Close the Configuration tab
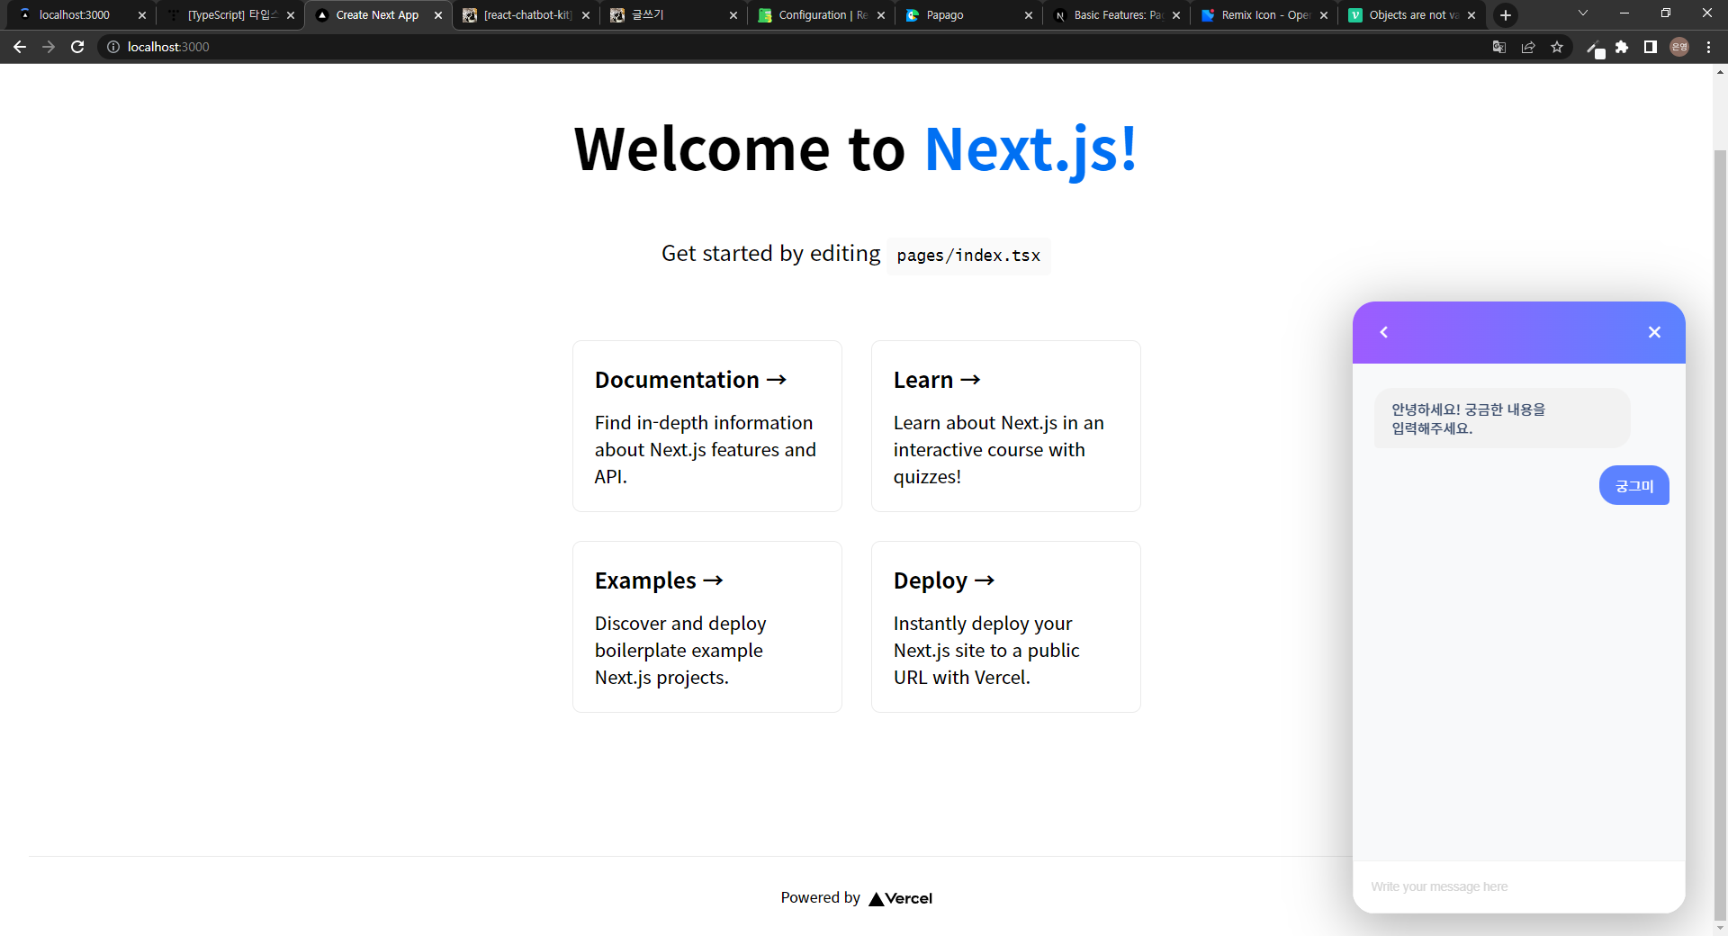This screenshot has width=1728, height=936. [x=881, y=15]
